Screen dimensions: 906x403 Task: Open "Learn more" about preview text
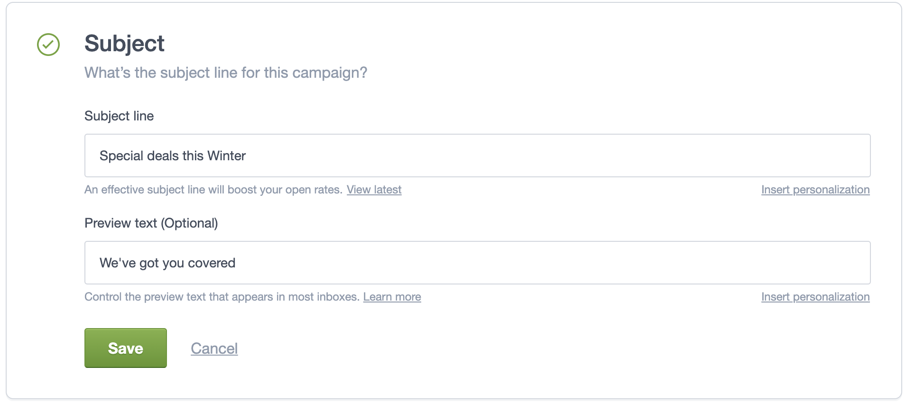click(392, 297)
